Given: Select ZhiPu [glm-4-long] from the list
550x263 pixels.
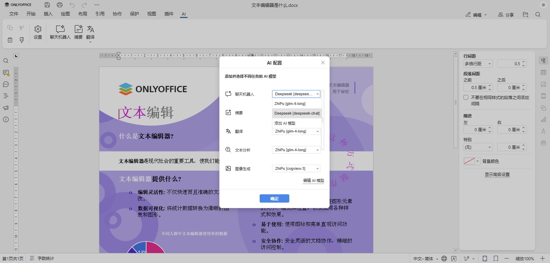Looking at the screenshot, I should [x=297, y=104].
